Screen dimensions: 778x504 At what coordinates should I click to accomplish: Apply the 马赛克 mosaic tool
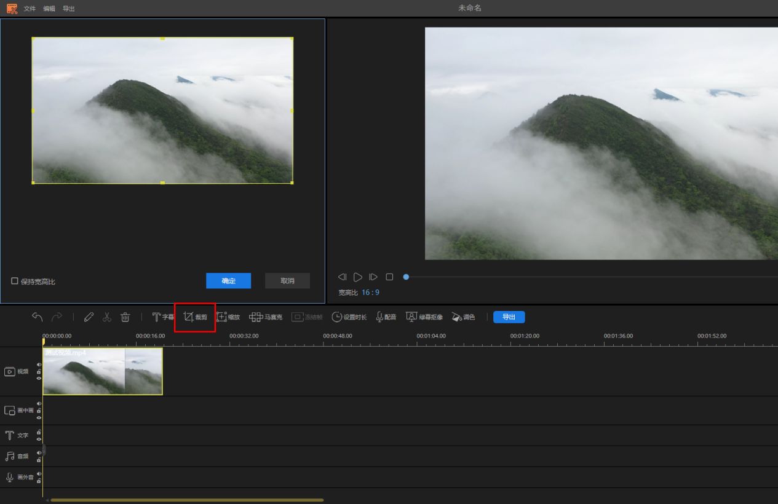(x=266, y=317)
